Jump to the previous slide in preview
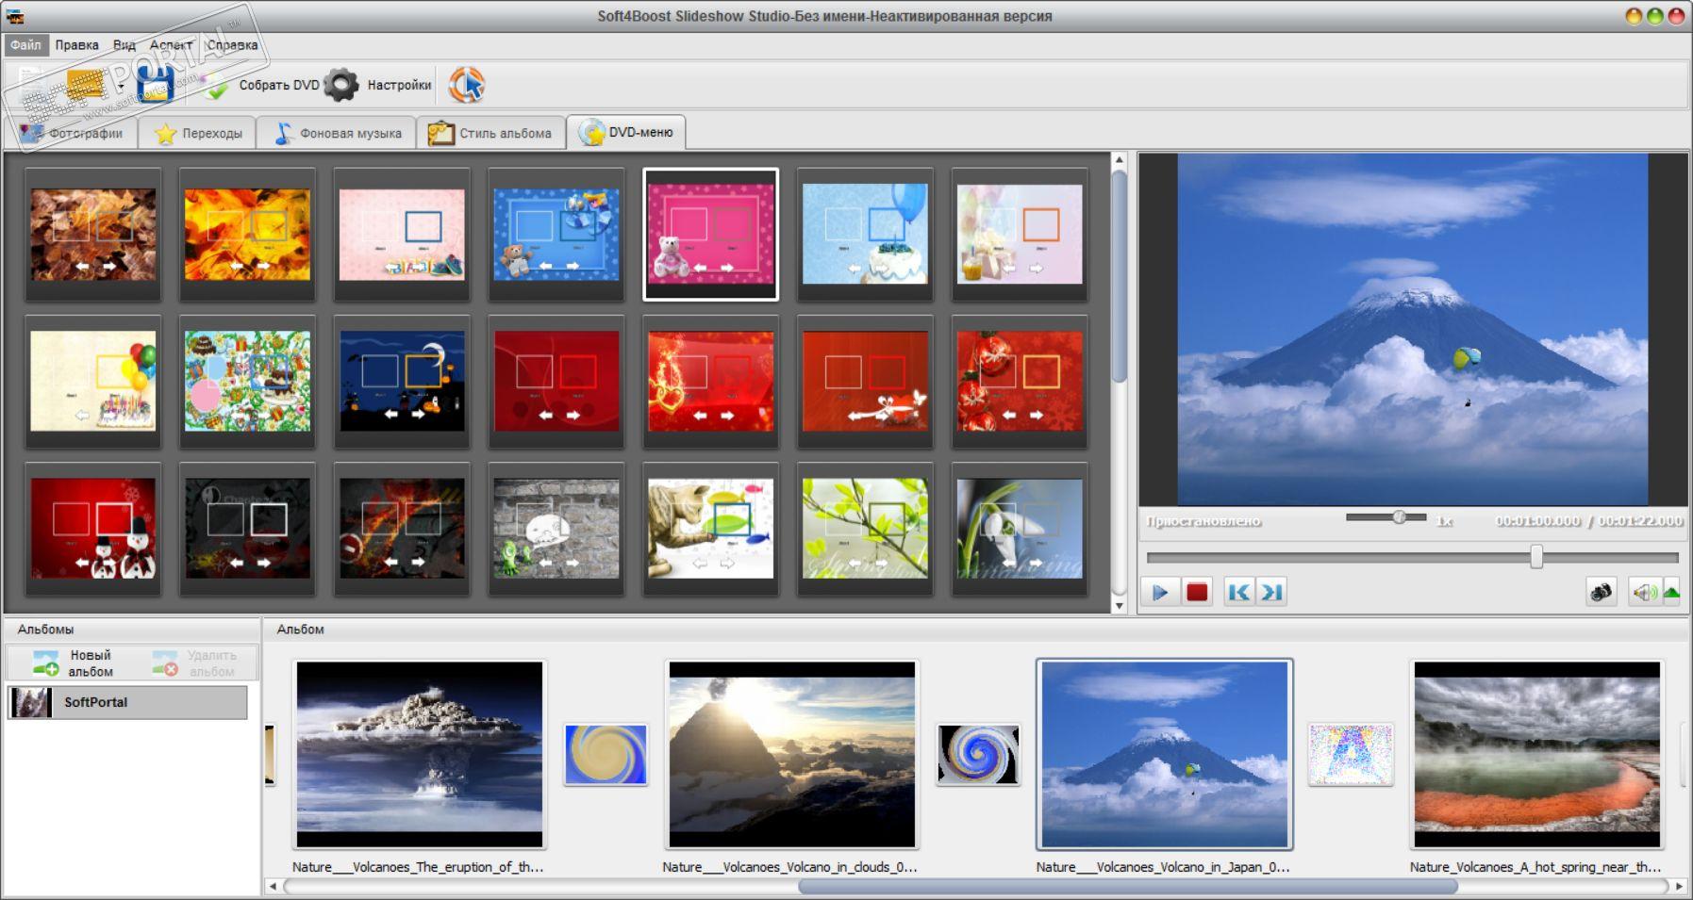Viewport: 1693px width, 900px height. coord(1238,592)
